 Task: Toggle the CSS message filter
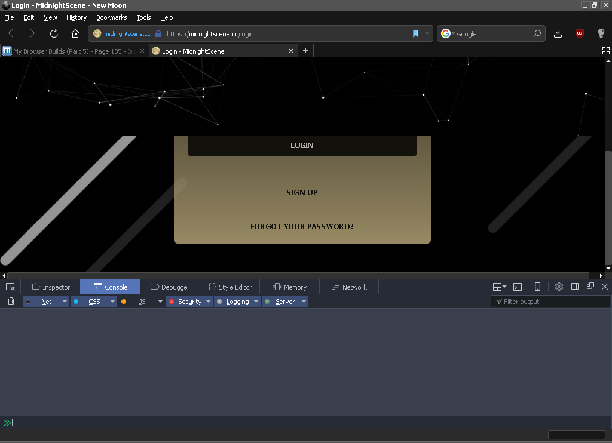pos(90,302)
